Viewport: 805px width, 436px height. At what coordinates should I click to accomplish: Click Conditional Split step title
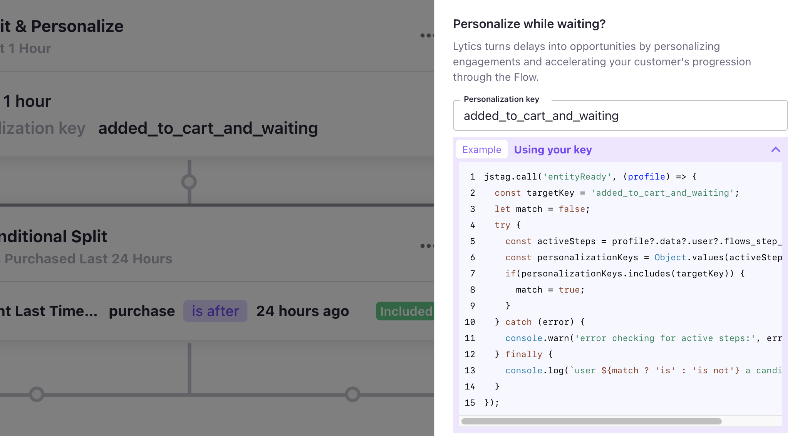click(54, 236)
